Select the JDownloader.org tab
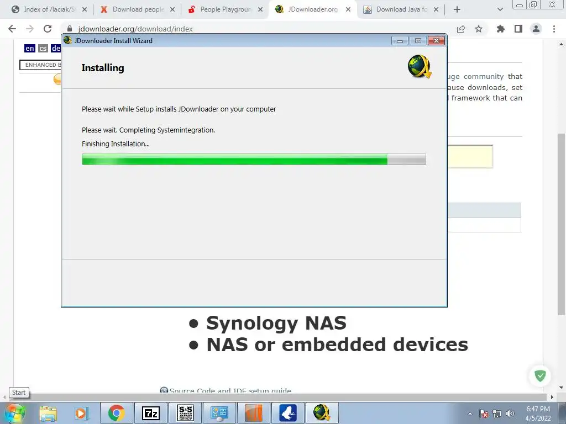Image resolution: width=566 pixels, height=424 pixels. click(313, 9)
